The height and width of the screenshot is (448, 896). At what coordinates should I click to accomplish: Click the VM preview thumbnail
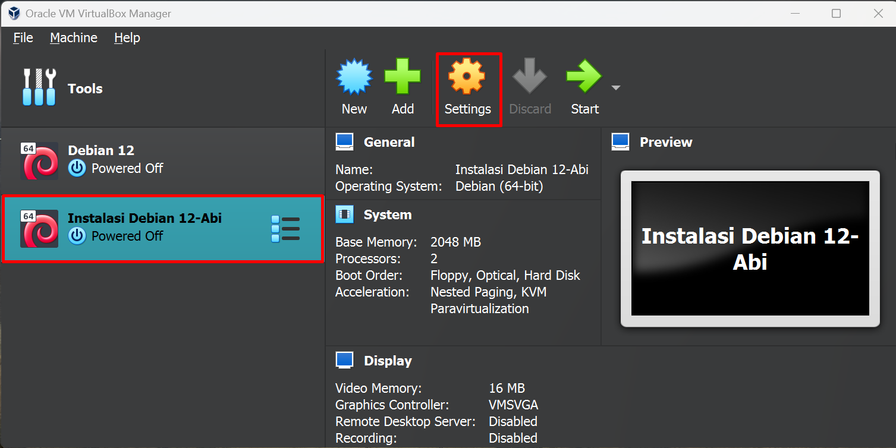click(x=750, y=248)
